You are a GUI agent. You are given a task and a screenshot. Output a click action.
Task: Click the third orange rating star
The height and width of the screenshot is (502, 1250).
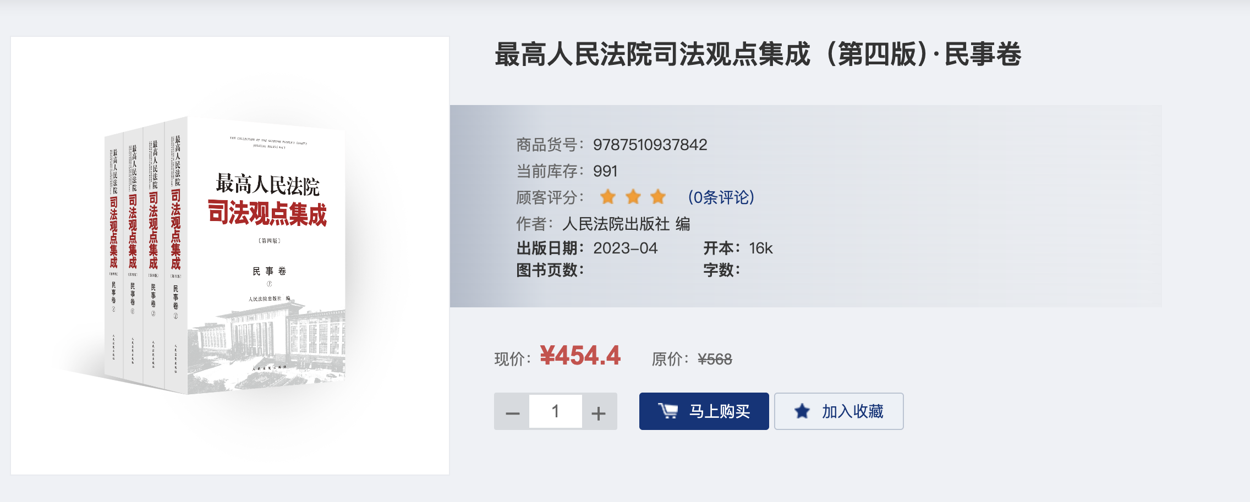(658, 196)
